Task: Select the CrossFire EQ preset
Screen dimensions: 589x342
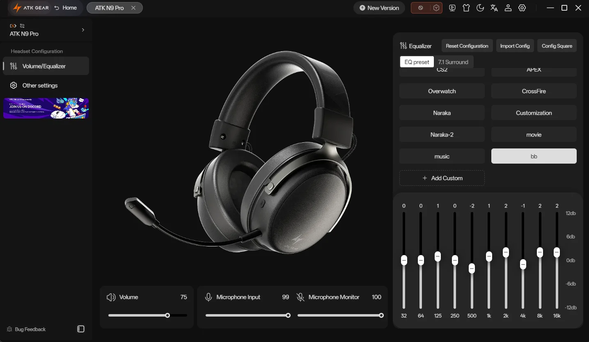Action: 534,91
